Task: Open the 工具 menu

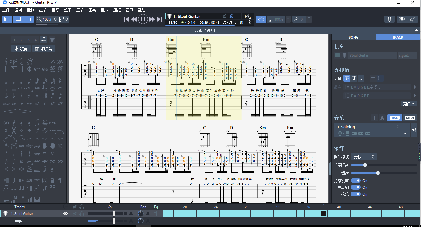Action: pyautogui.click(x=92, y=10)
